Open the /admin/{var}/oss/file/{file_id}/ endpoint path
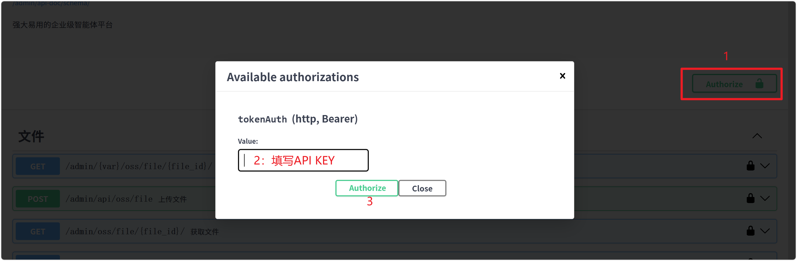The height and width of the screenshot is (261, 797). point(139,166)
